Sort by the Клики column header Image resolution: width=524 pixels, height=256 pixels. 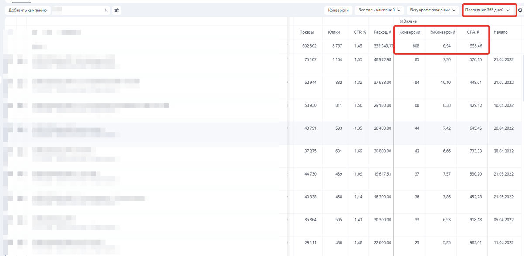334,32
